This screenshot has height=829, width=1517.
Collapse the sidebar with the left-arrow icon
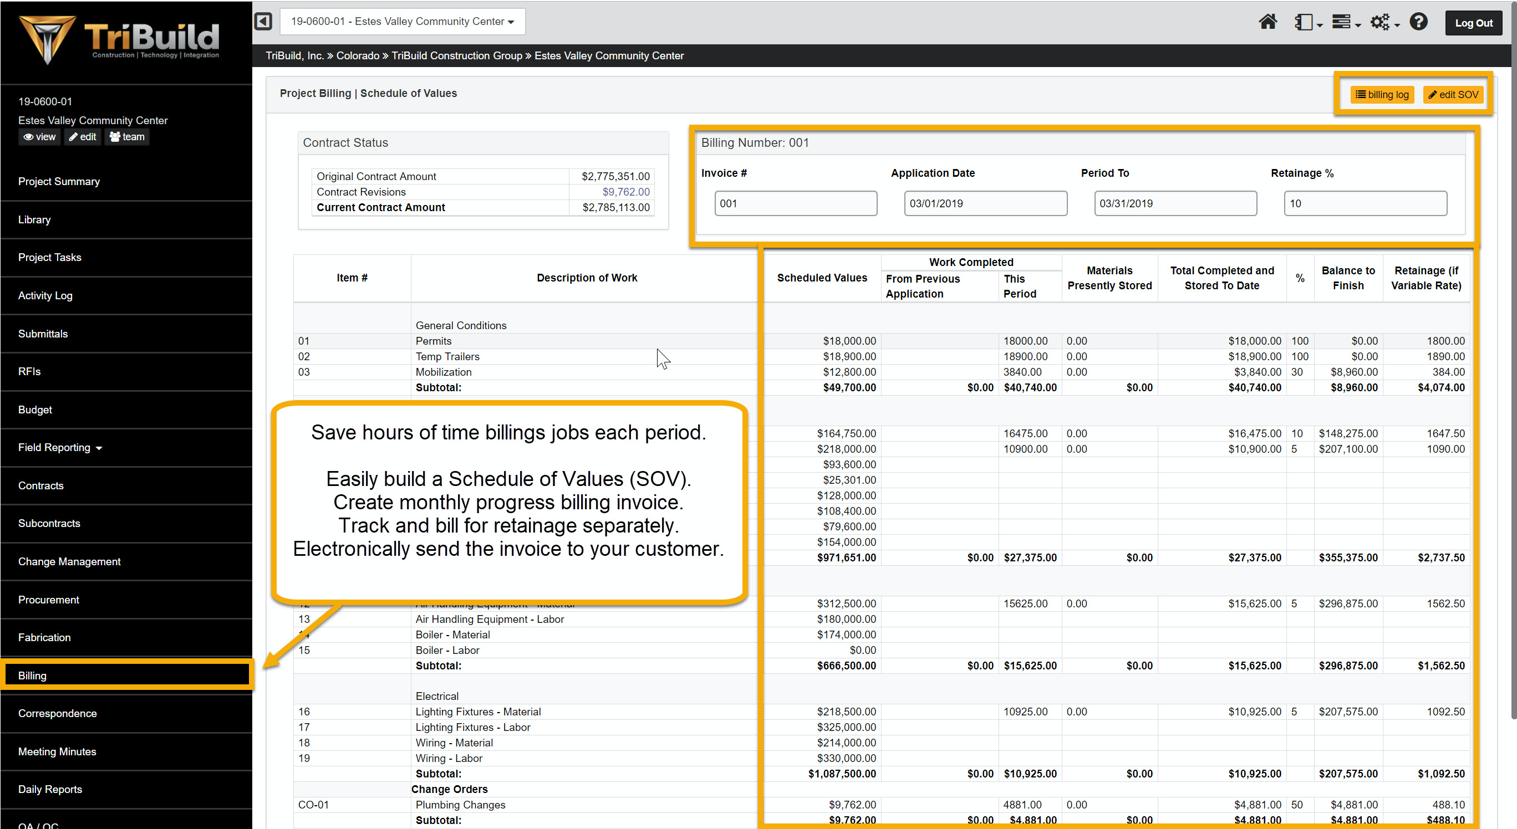263,21
